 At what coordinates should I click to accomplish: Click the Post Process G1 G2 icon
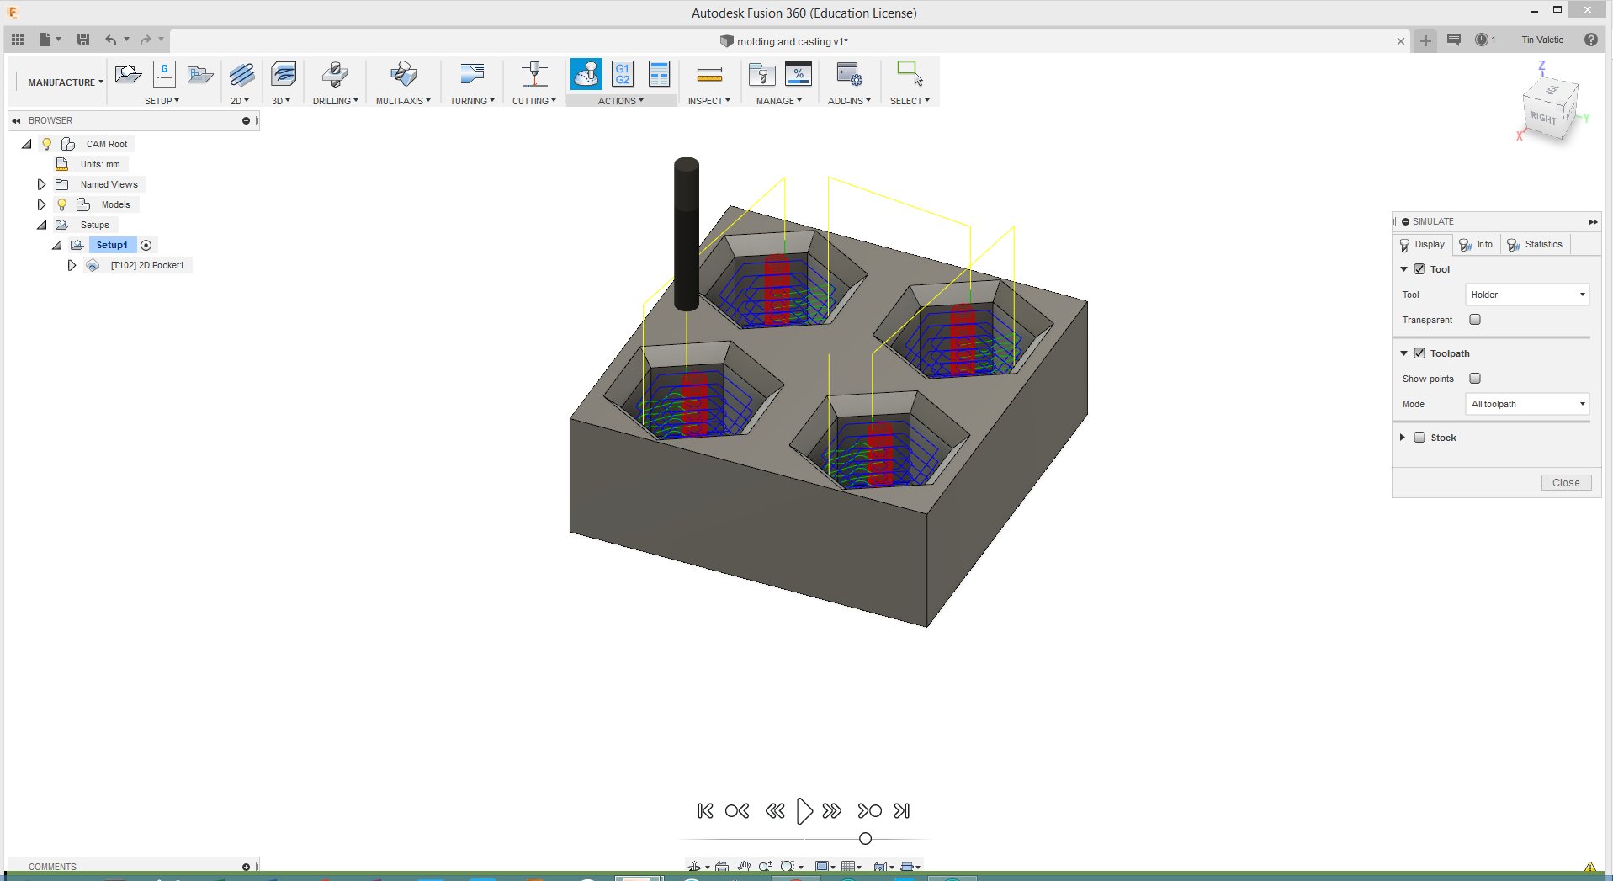[623, 74]
